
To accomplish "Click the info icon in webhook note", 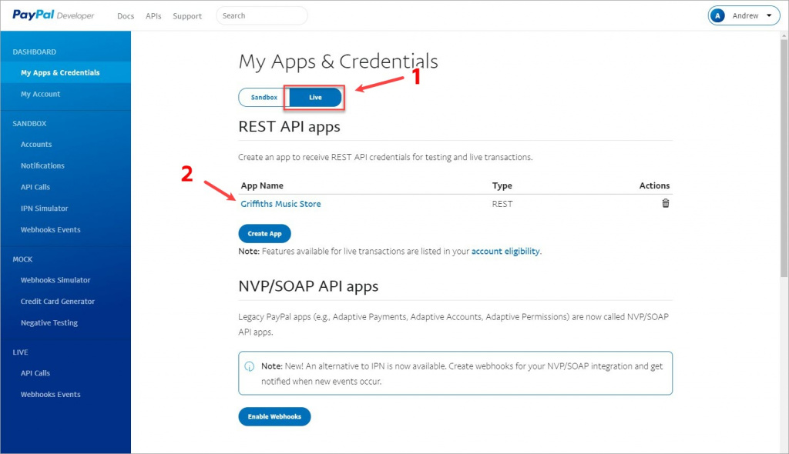I will click(249, 366).
